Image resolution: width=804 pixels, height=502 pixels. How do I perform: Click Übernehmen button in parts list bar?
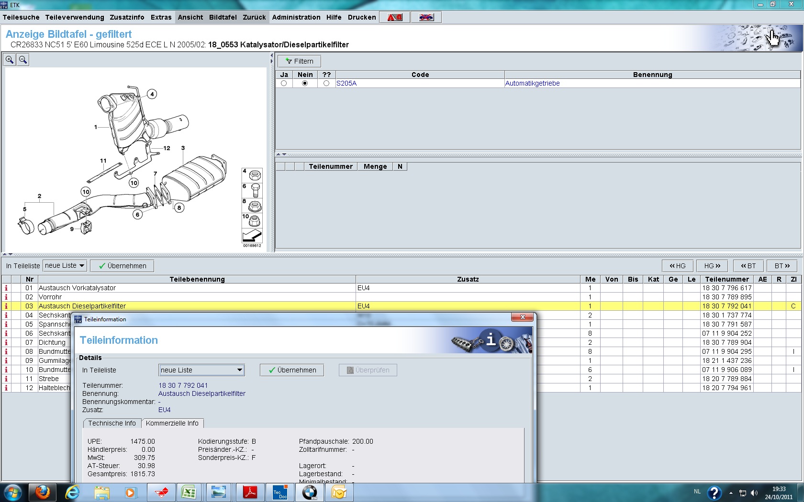[122, 266]
